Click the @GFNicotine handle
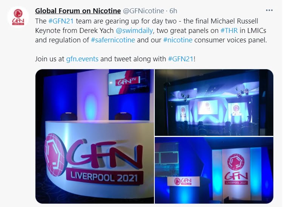 [143, 11]
